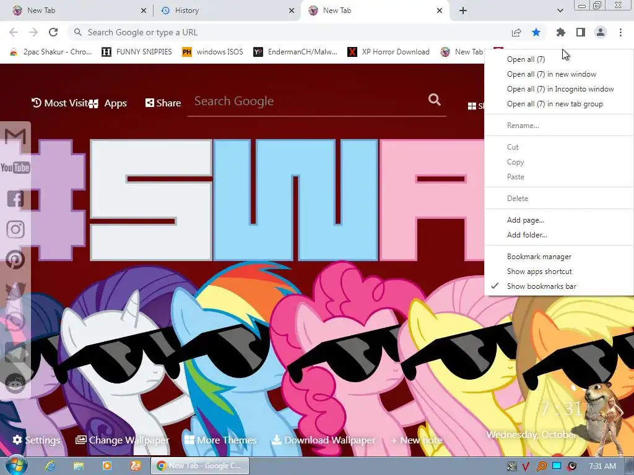Viewport: 634px width, 475px height.
Task: Click the browser back arrow
Action: [14, 32]
